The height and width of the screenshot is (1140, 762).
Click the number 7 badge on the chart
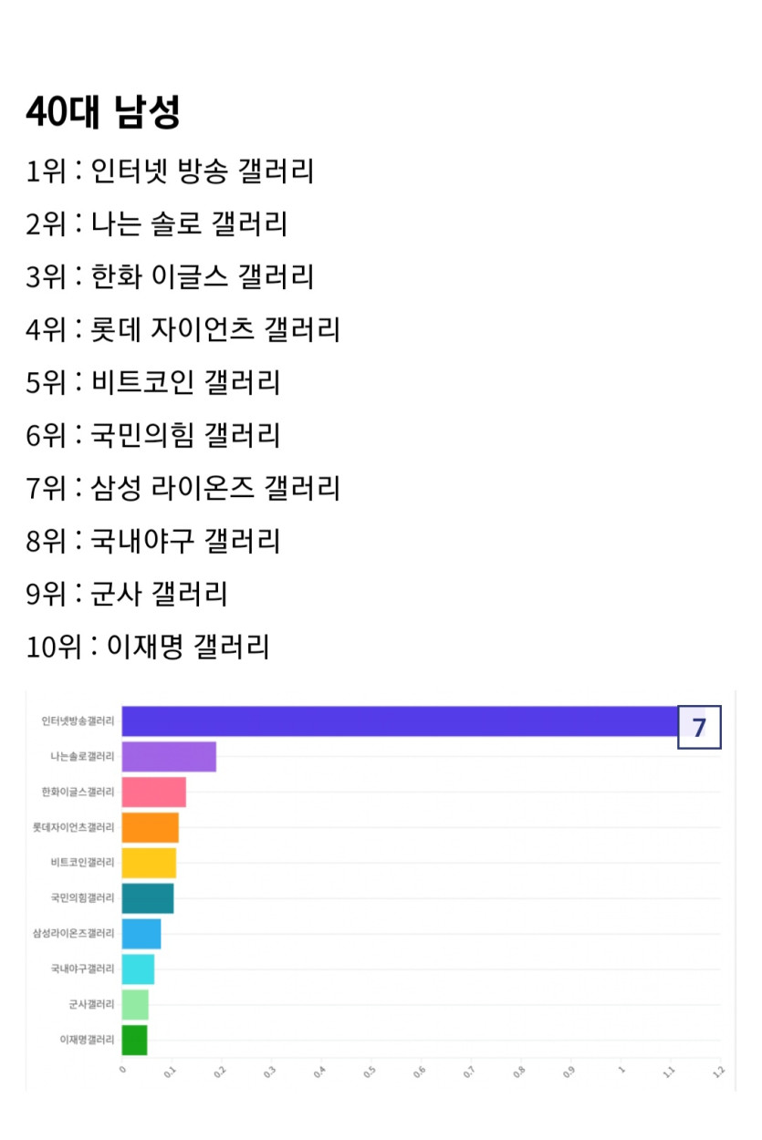699,727
